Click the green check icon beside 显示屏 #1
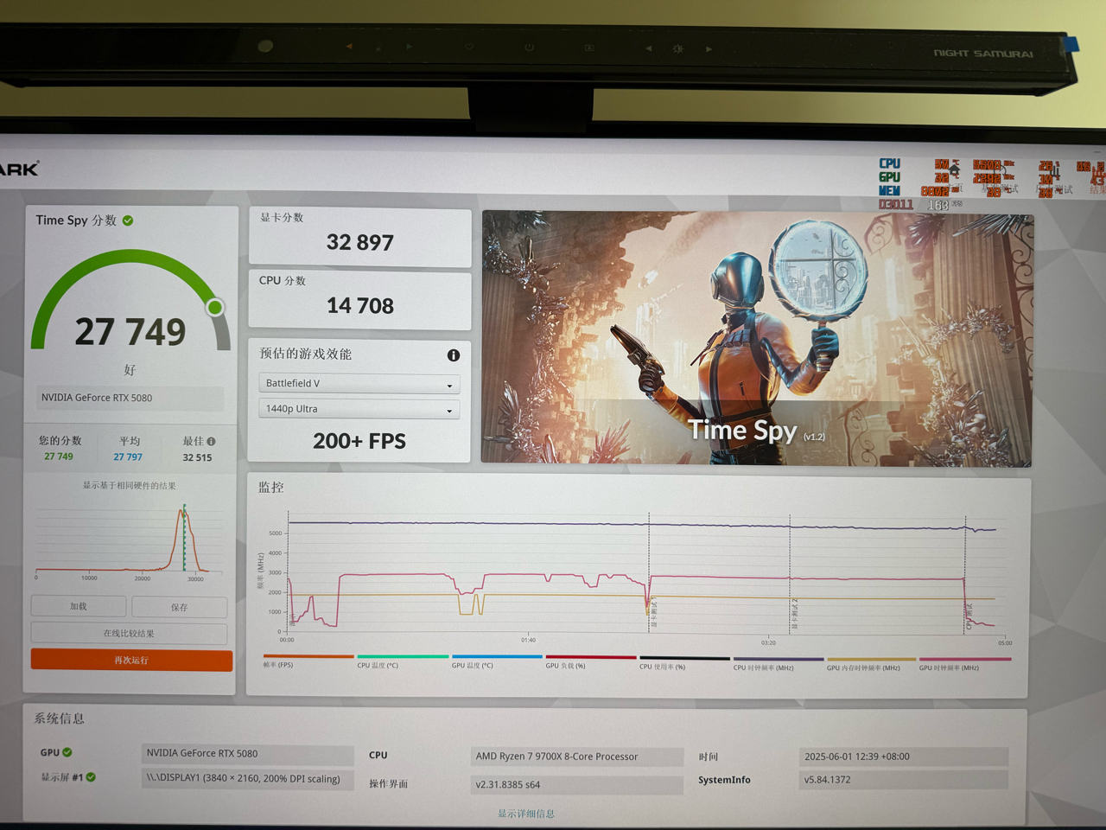This screenshot has height=830, width=1106. (91, 777)
